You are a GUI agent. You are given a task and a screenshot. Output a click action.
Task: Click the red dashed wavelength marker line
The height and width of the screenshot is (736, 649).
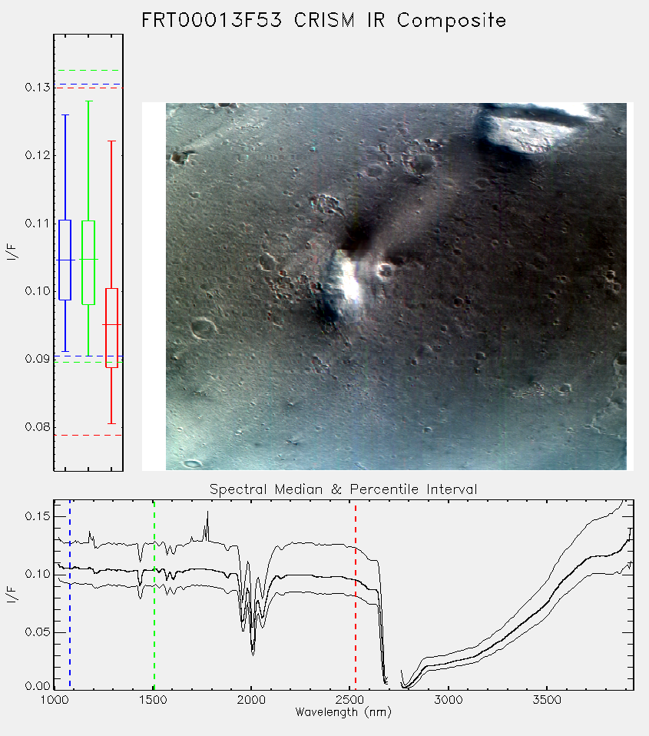(x=356, y=594)
